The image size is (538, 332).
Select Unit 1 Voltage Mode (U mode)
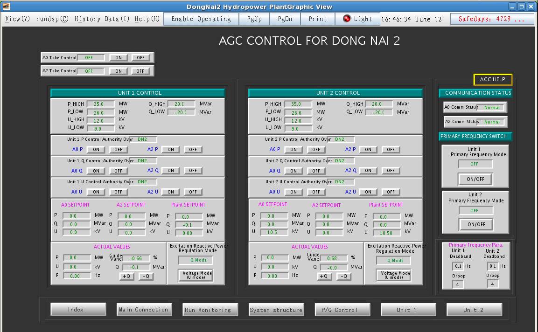[196, 276]
